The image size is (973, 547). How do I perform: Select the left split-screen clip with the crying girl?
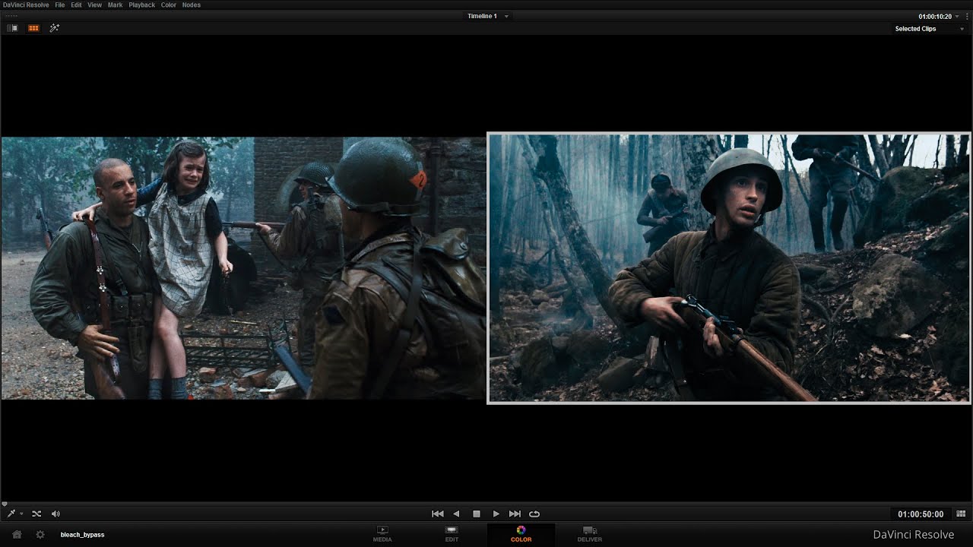[x=243, y=268]
